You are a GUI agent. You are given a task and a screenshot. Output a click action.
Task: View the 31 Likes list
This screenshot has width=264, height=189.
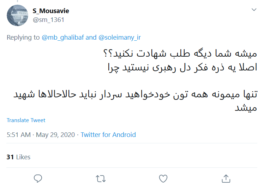coord(18,157)
